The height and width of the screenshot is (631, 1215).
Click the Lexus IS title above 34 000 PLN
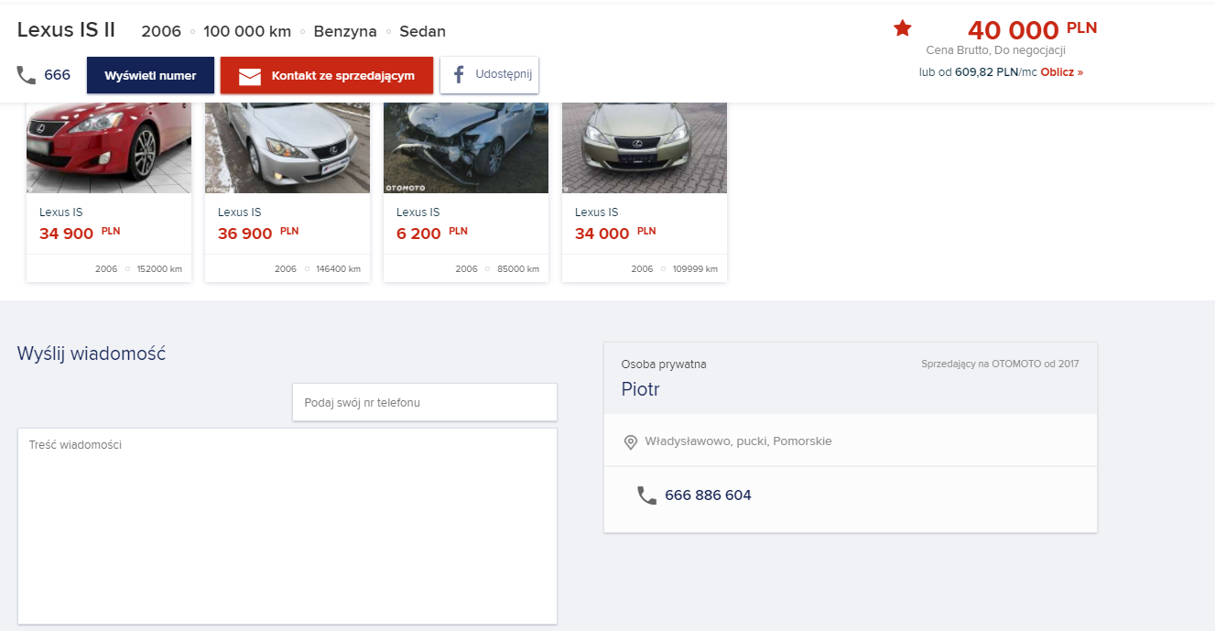[597, 212]
